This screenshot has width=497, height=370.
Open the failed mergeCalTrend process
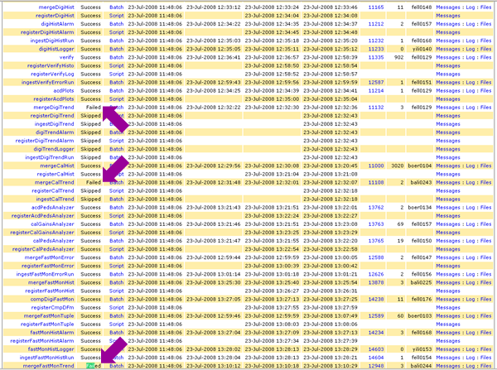54,182
